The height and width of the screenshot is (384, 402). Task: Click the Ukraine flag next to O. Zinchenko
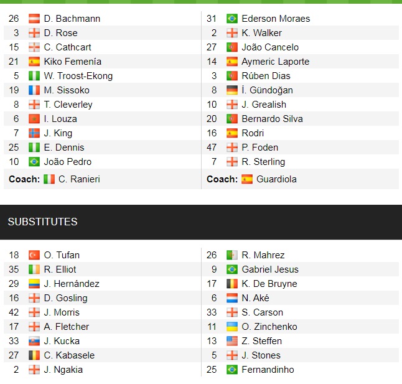232,327
